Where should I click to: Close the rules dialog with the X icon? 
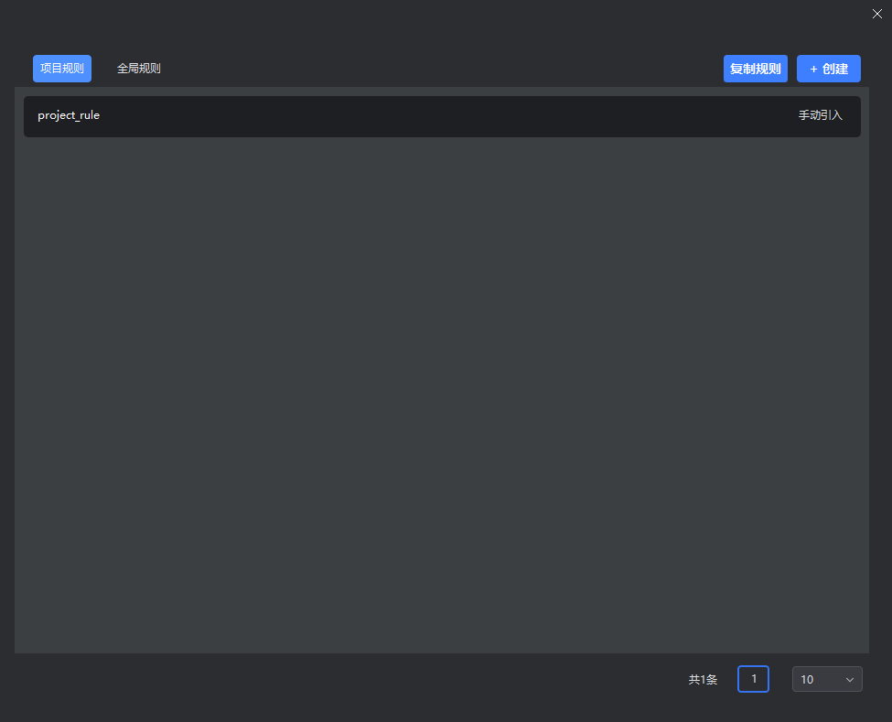pos(877,13)
